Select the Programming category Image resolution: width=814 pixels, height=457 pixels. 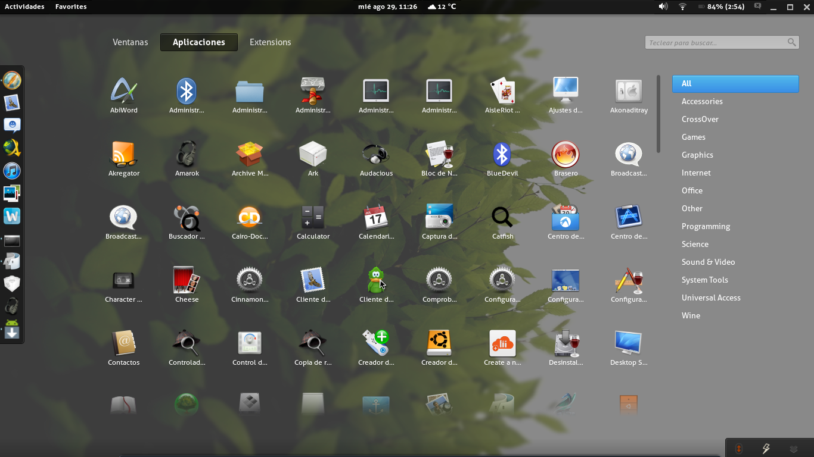[706, 226]
